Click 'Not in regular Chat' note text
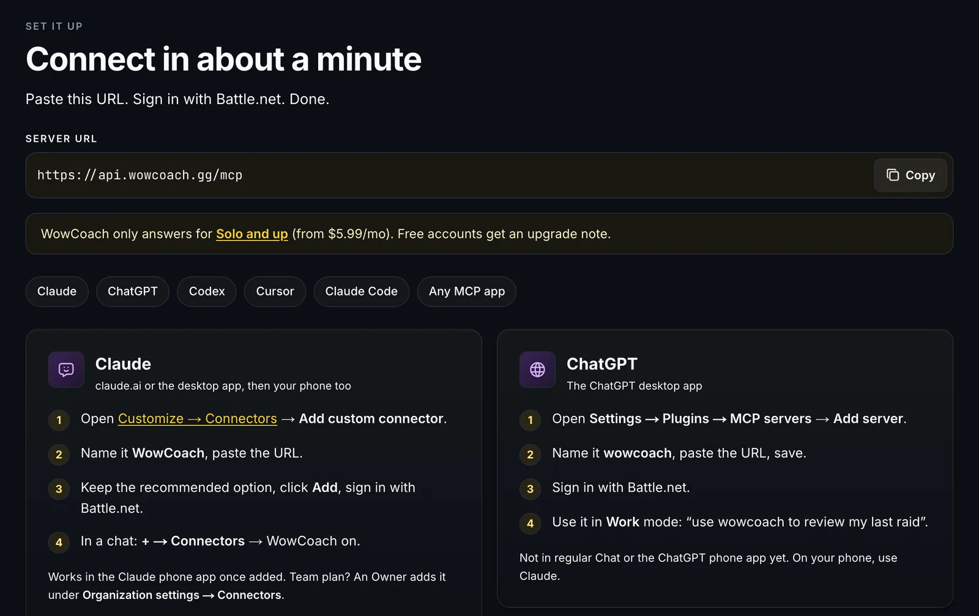 tap(708, 567)
